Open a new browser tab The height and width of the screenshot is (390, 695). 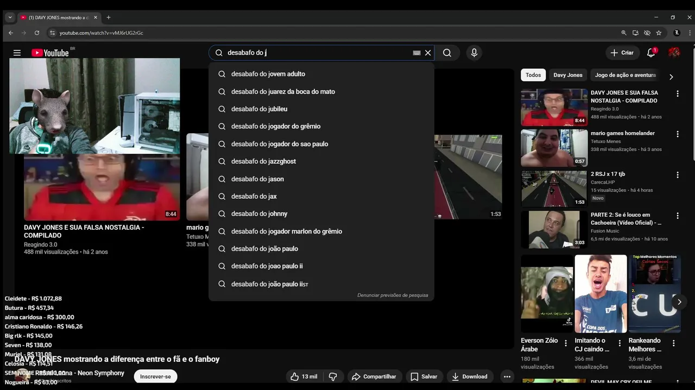click(x=109, y=17)
